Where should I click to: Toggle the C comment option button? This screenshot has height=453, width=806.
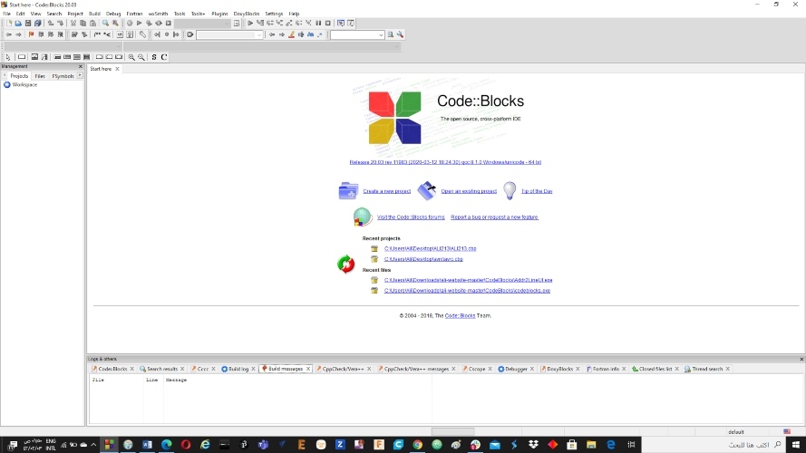[x=164, y=57]
